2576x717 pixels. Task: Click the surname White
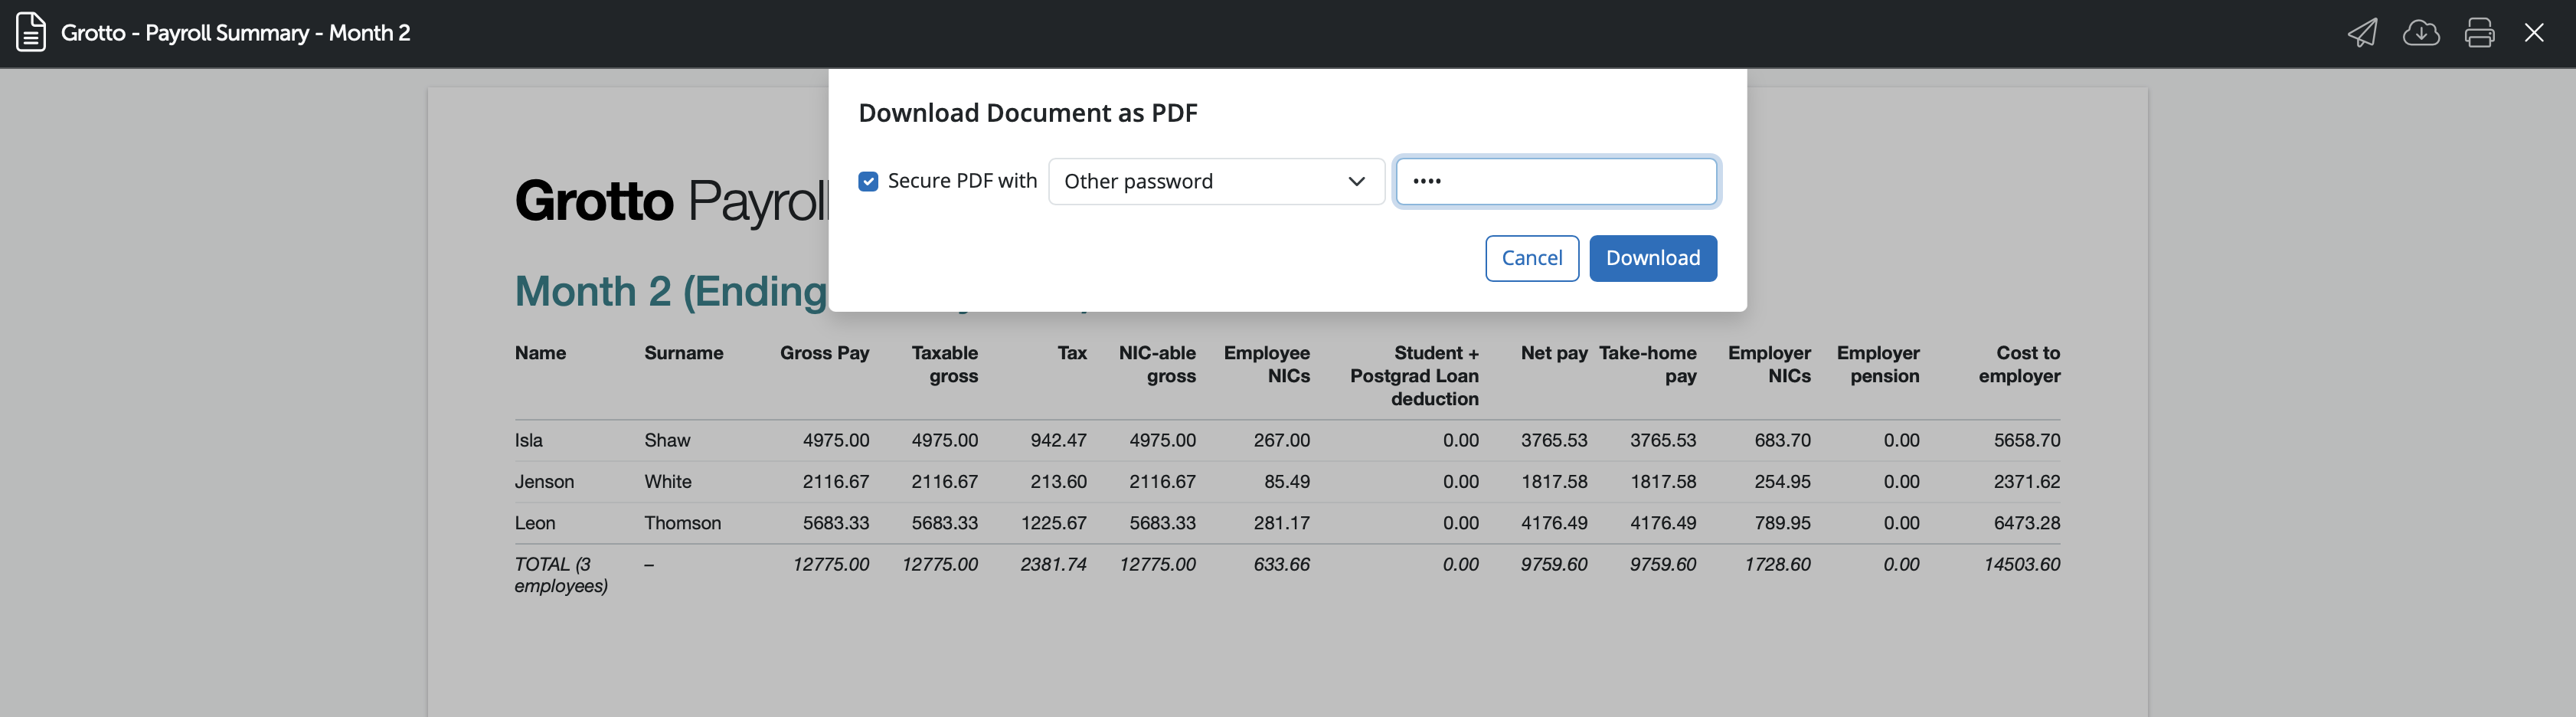667,482
